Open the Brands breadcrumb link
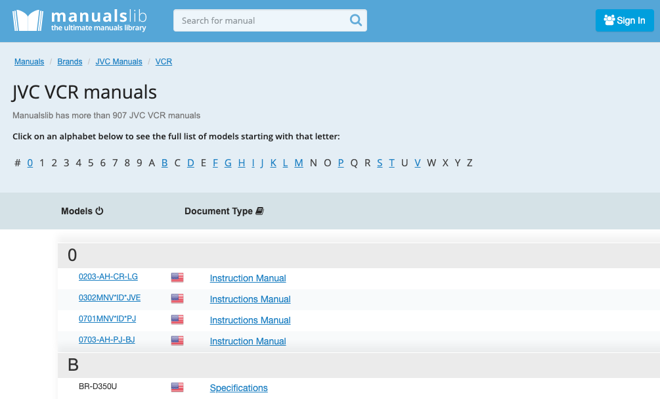Image resolution: width=660 pixels, height=399 pixels. [70, 62]
